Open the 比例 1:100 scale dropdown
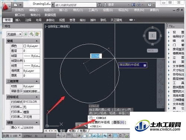Image resolution: width=186 pixels, height=140 pixels. coord(12,136)
